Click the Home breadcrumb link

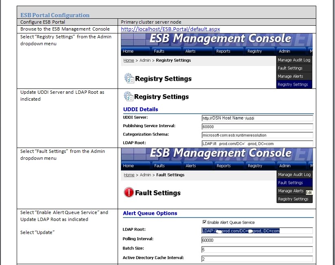pos(129,60)
